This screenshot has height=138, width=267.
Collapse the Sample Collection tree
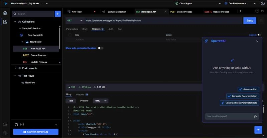pyautogui.click(x=20, y=29)
